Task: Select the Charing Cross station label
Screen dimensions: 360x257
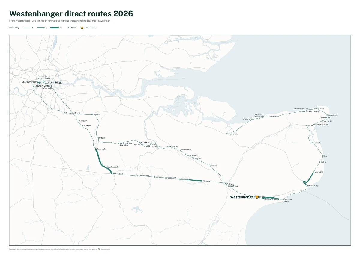Action: click(x=29, y=82)
